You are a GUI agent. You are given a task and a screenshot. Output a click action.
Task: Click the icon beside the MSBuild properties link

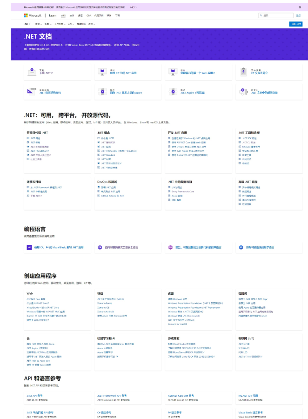[240, 147]
